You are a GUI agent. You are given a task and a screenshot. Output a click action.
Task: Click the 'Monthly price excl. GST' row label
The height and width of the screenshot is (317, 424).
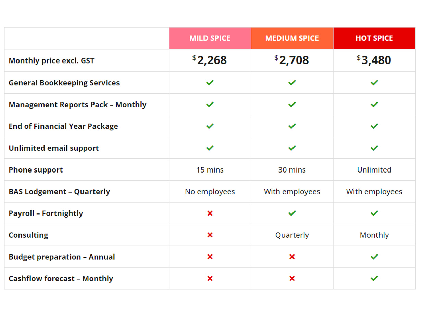tap(51, 61)
